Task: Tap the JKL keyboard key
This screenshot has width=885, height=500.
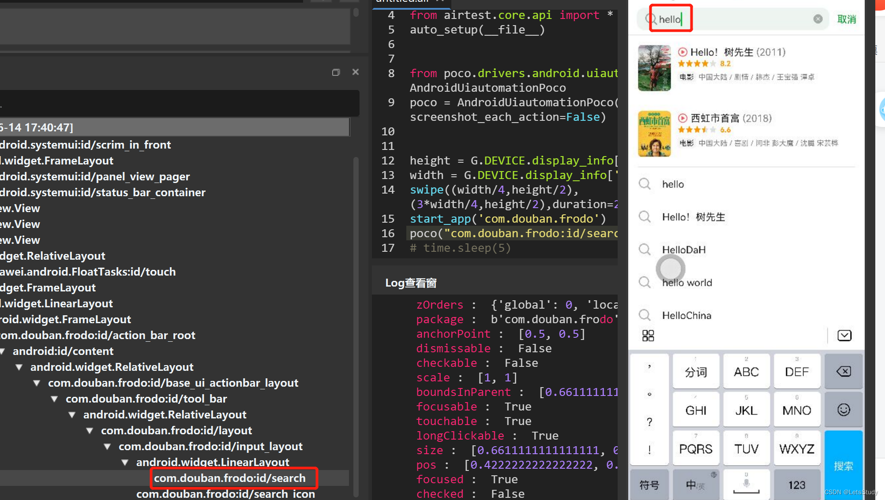Action: click(x=746, y=410)
